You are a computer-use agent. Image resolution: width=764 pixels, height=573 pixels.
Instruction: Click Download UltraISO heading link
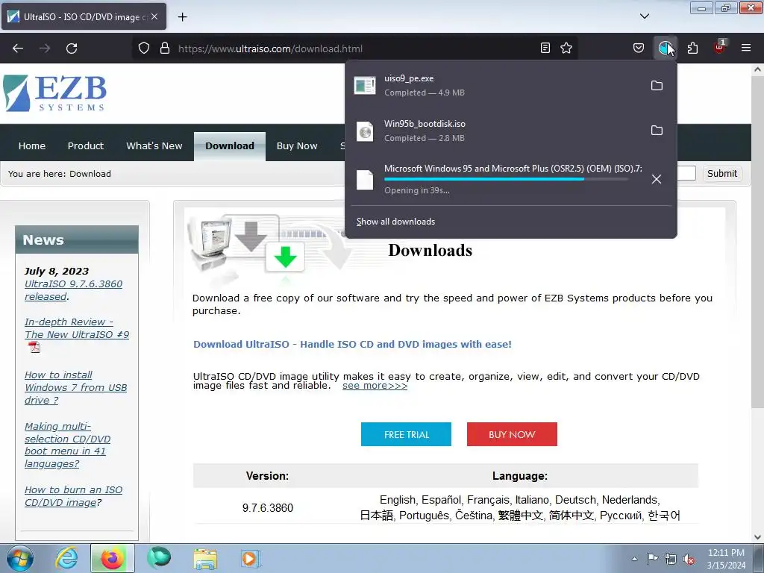352,344
